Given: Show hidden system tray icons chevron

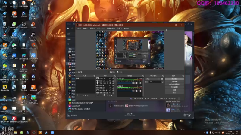Looking at the screenshot, I should pos(204,133).
